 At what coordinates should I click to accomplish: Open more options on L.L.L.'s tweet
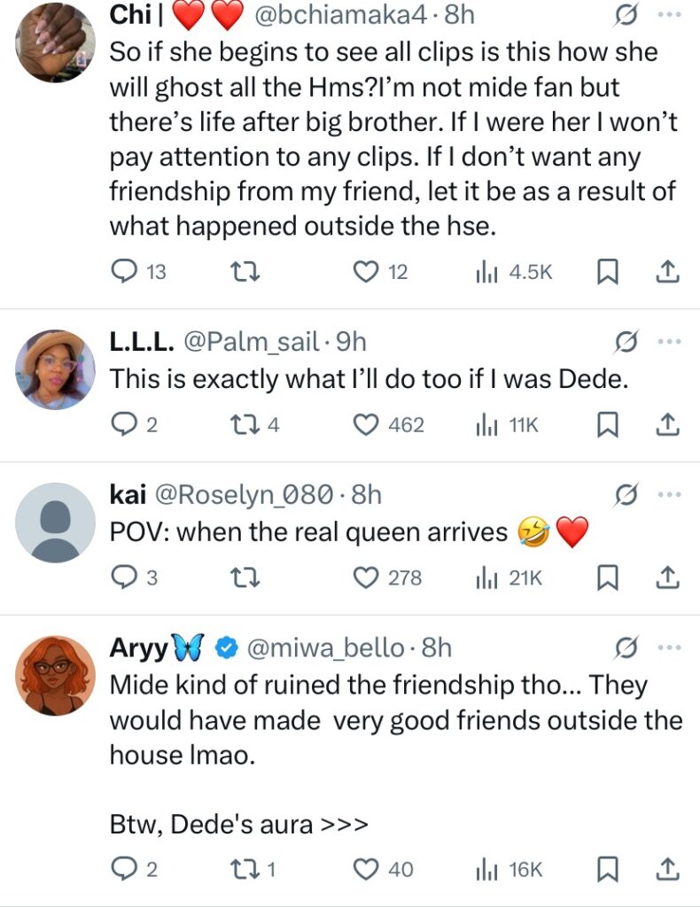coord(667,342)
